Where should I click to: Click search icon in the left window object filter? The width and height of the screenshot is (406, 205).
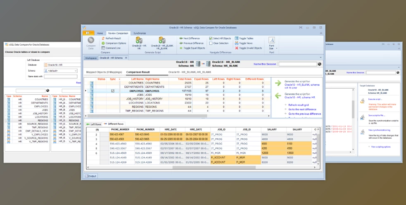pos(47,91)
